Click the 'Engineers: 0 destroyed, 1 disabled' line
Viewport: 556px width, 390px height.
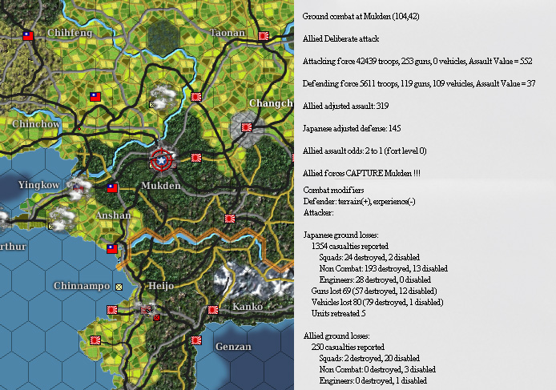[x=373, y=380]
